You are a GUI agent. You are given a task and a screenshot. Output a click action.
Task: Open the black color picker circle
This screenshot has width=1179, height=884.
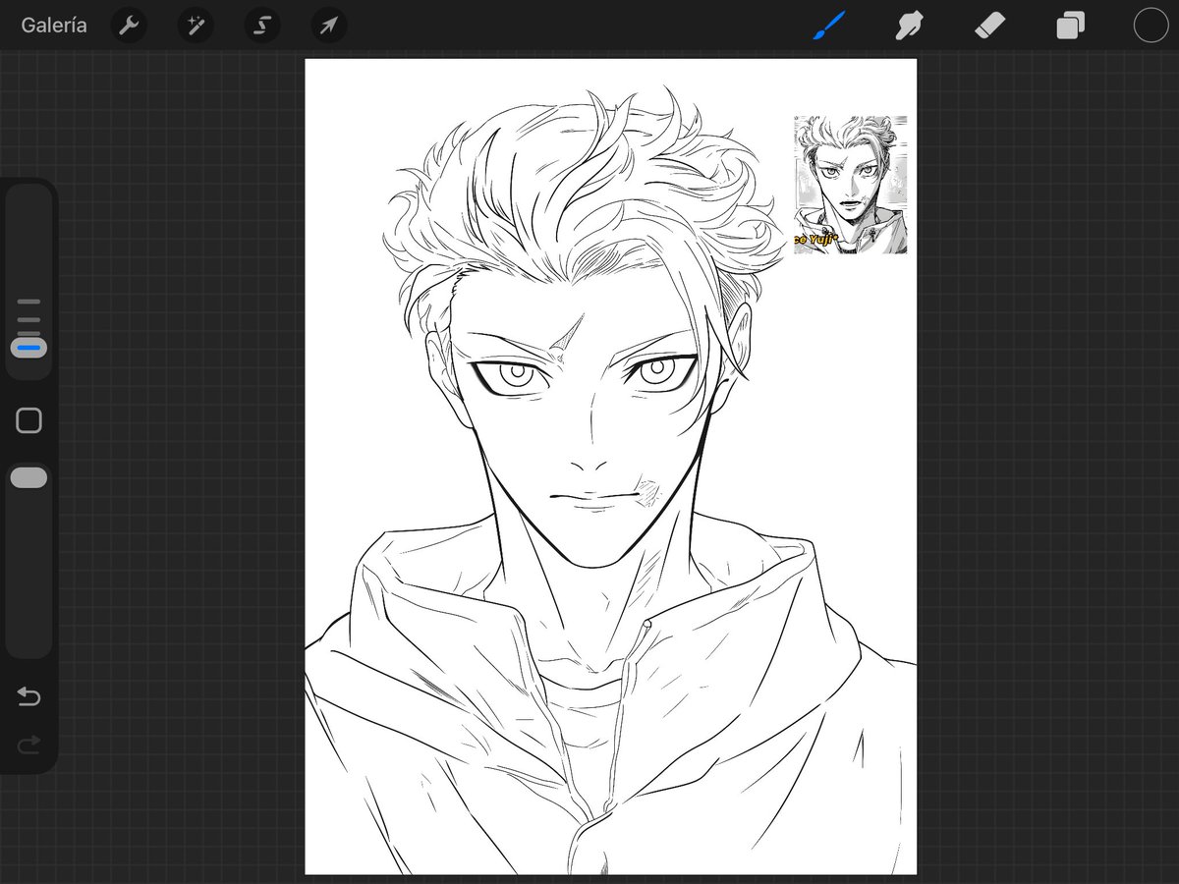1151,26
